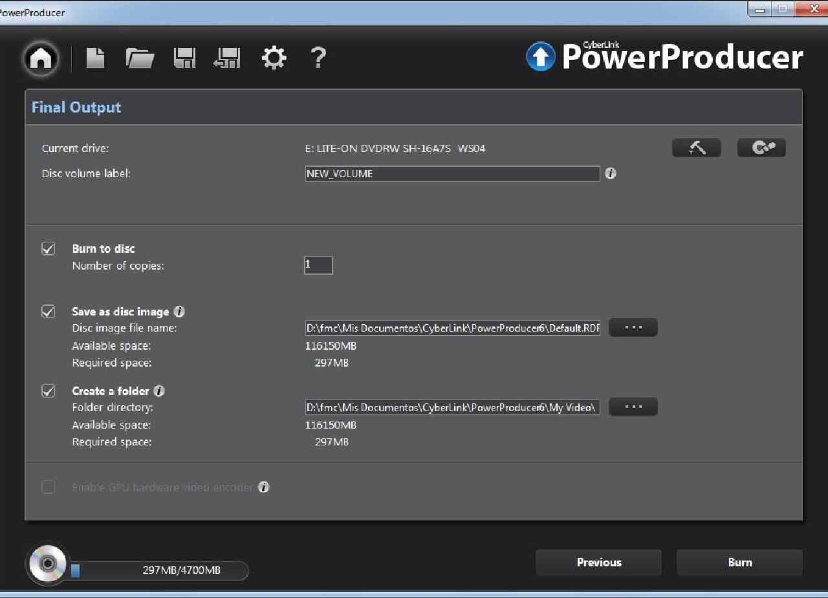Click the Folder directory path field
This screenshot has width=828, height=598.
tap(452, 407)
